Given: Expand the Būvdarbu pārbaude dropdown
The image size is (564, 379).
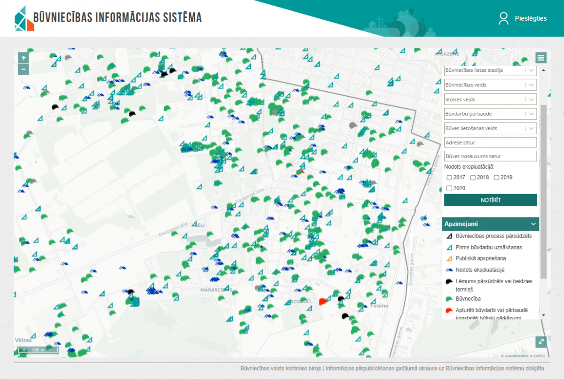Looking at the screenshot, I should click(x=490, y=114).
